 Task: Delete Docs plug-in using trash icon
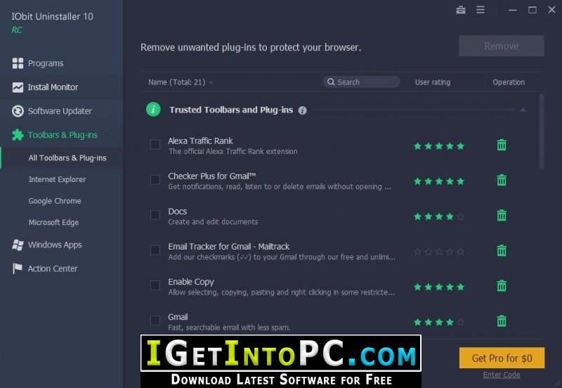point(502,215)
